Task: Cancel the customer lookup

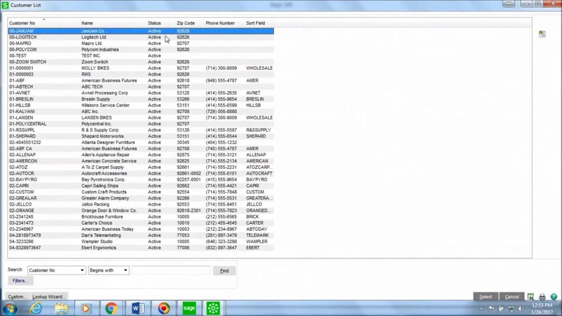Action: (512, 297)
